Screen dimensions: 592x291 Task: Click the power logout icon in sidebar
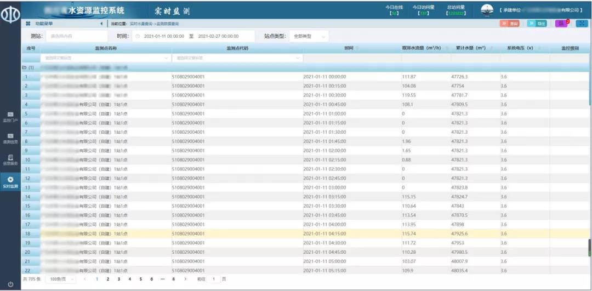[x=10, y=283]
